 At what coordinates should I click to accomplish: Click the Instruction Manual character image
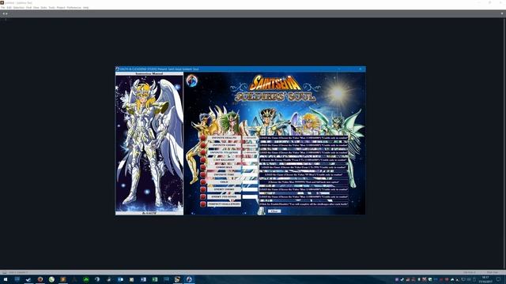(x=149, y=144)
